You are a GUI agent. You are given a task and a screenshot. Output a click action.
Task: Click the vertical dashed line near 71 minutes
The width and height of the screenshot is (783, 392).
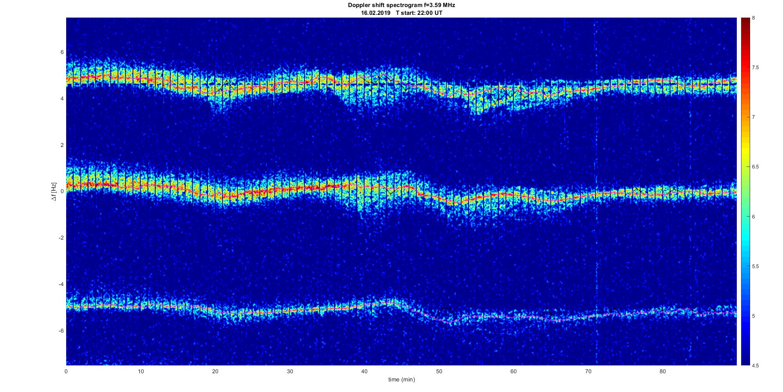(x=596, y=192)
